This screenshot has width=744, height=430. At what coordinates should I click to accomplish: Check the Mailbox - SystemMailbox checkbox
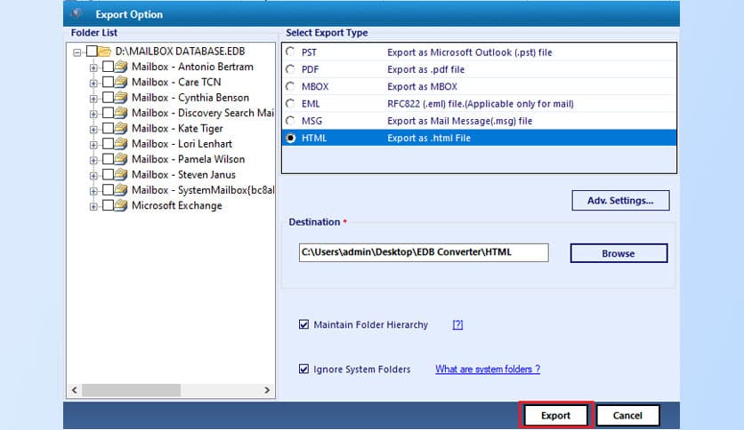tap(109, 190)
